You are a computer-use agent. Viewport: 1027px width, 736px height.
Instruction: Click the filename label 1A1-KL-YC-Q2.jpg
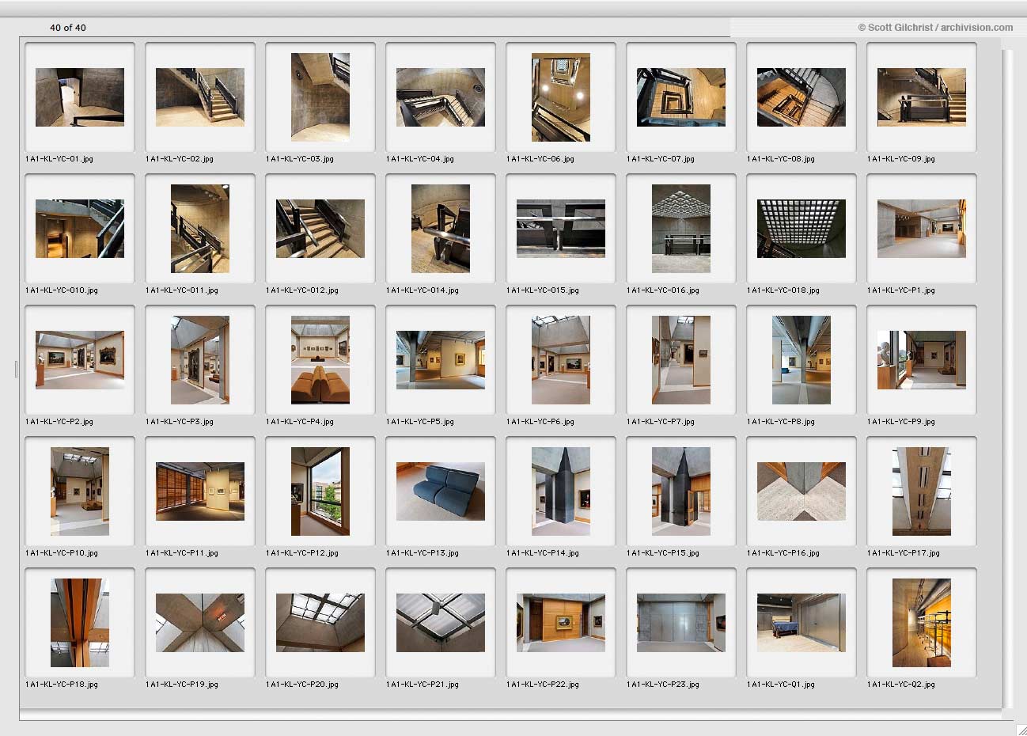click(901, 685)
